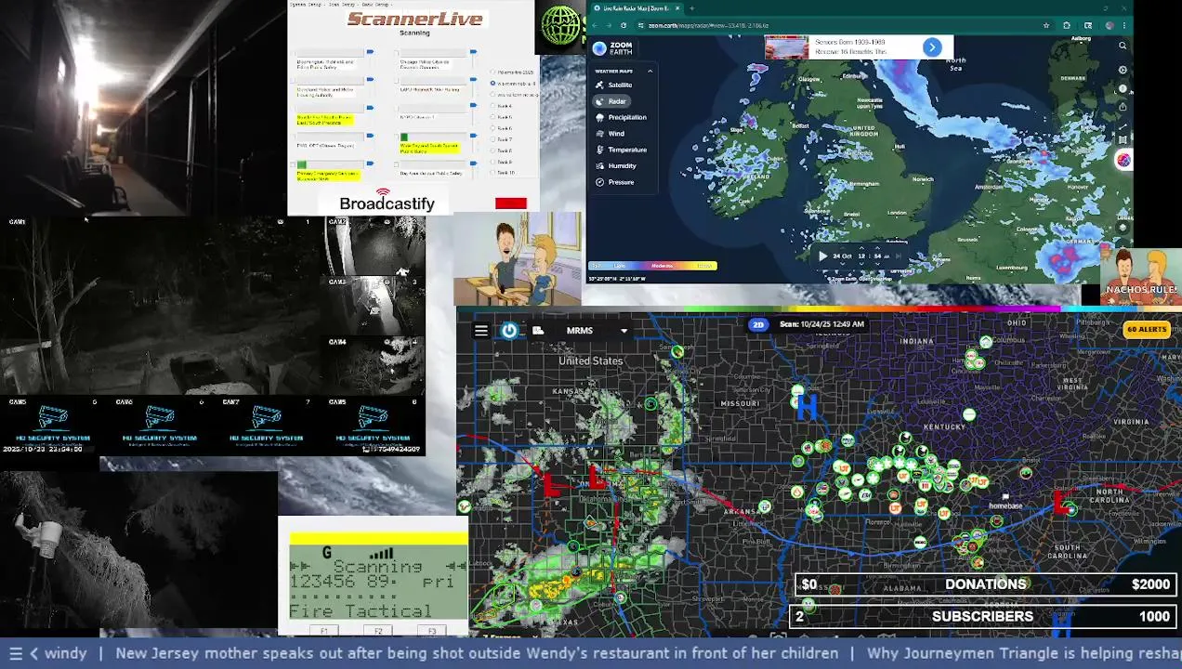The image size is (1182, 669).
Task: Click the colorful round badge on map edge
Action: pos(1123,160)
